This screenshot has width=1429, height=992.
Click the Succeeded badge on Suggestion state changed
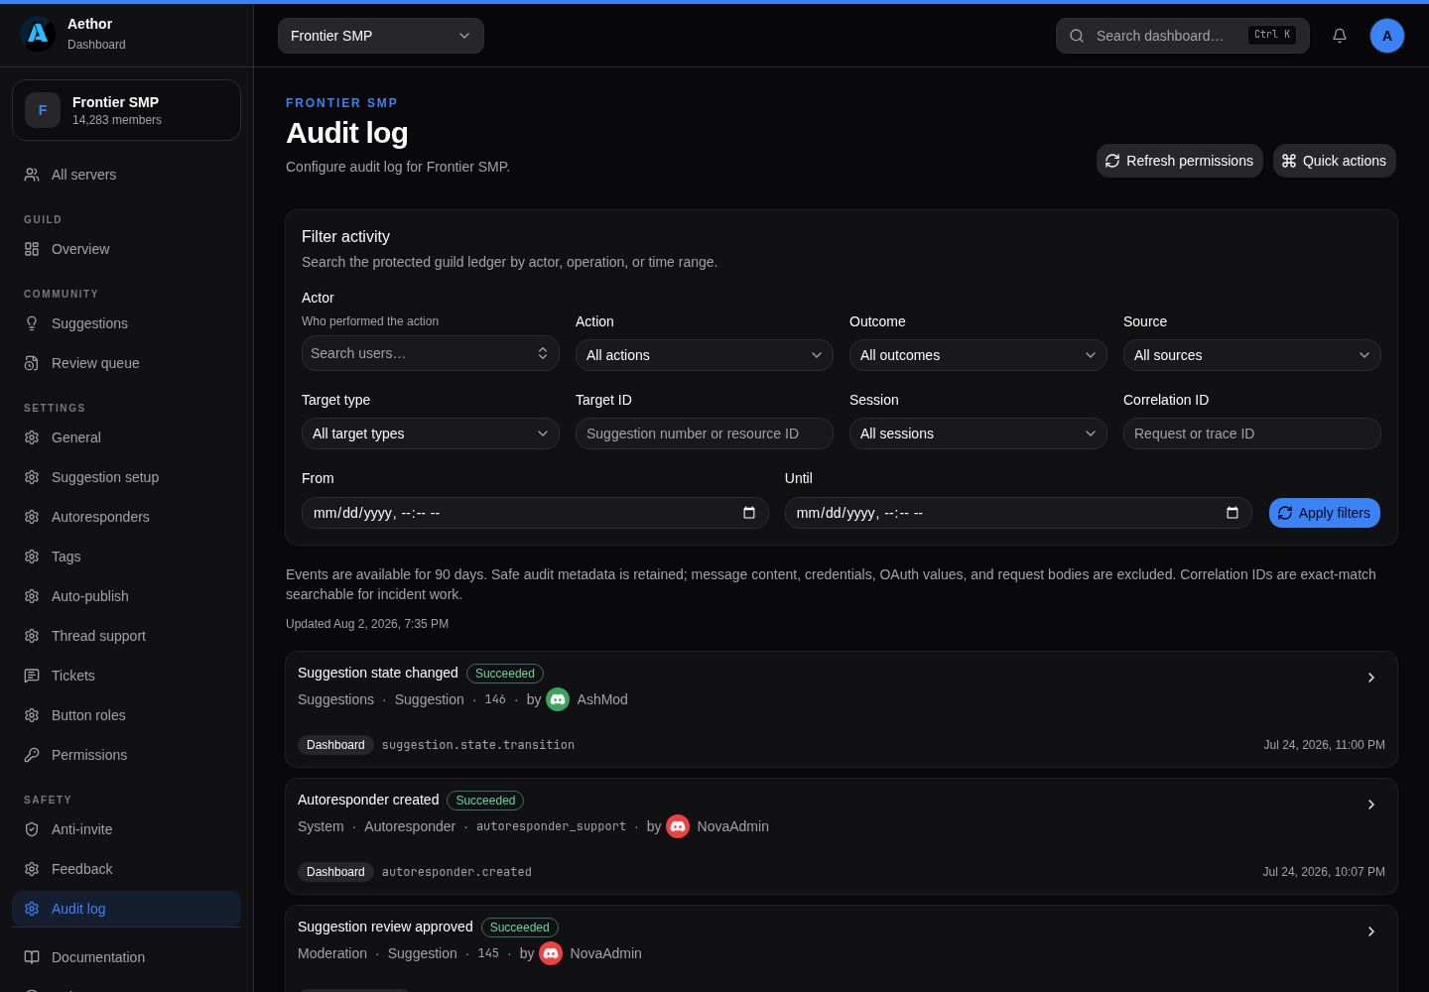click(505, 674)
